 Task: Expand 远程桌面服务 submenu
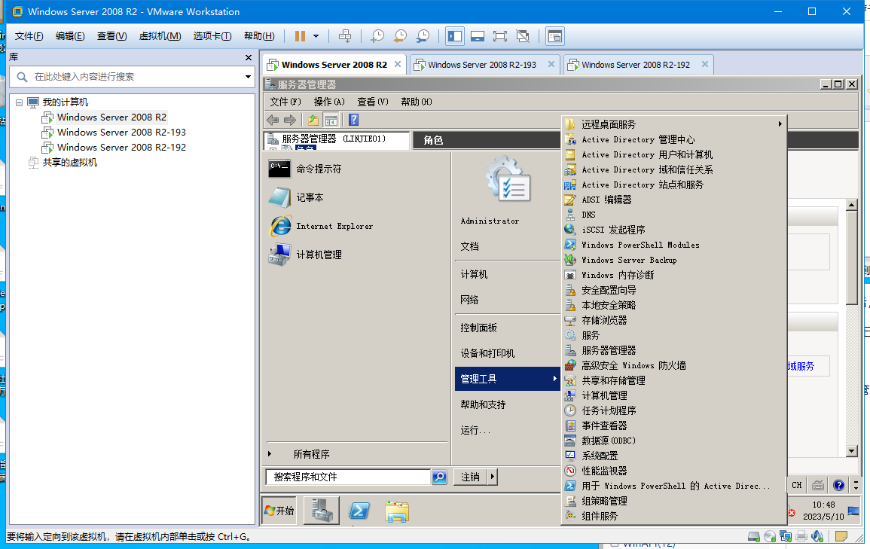(675, 124)
